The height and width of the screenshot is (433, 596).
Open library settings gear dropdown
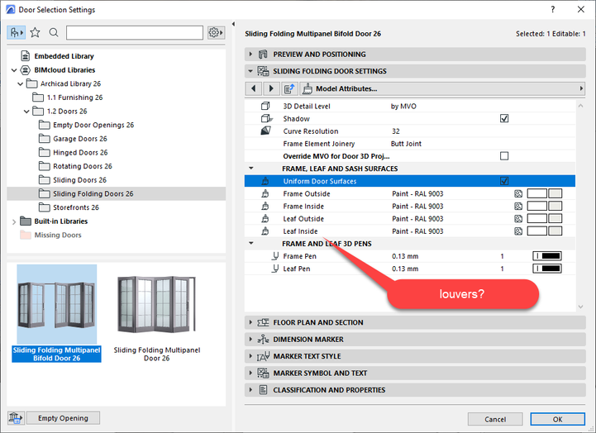[216, 33]
